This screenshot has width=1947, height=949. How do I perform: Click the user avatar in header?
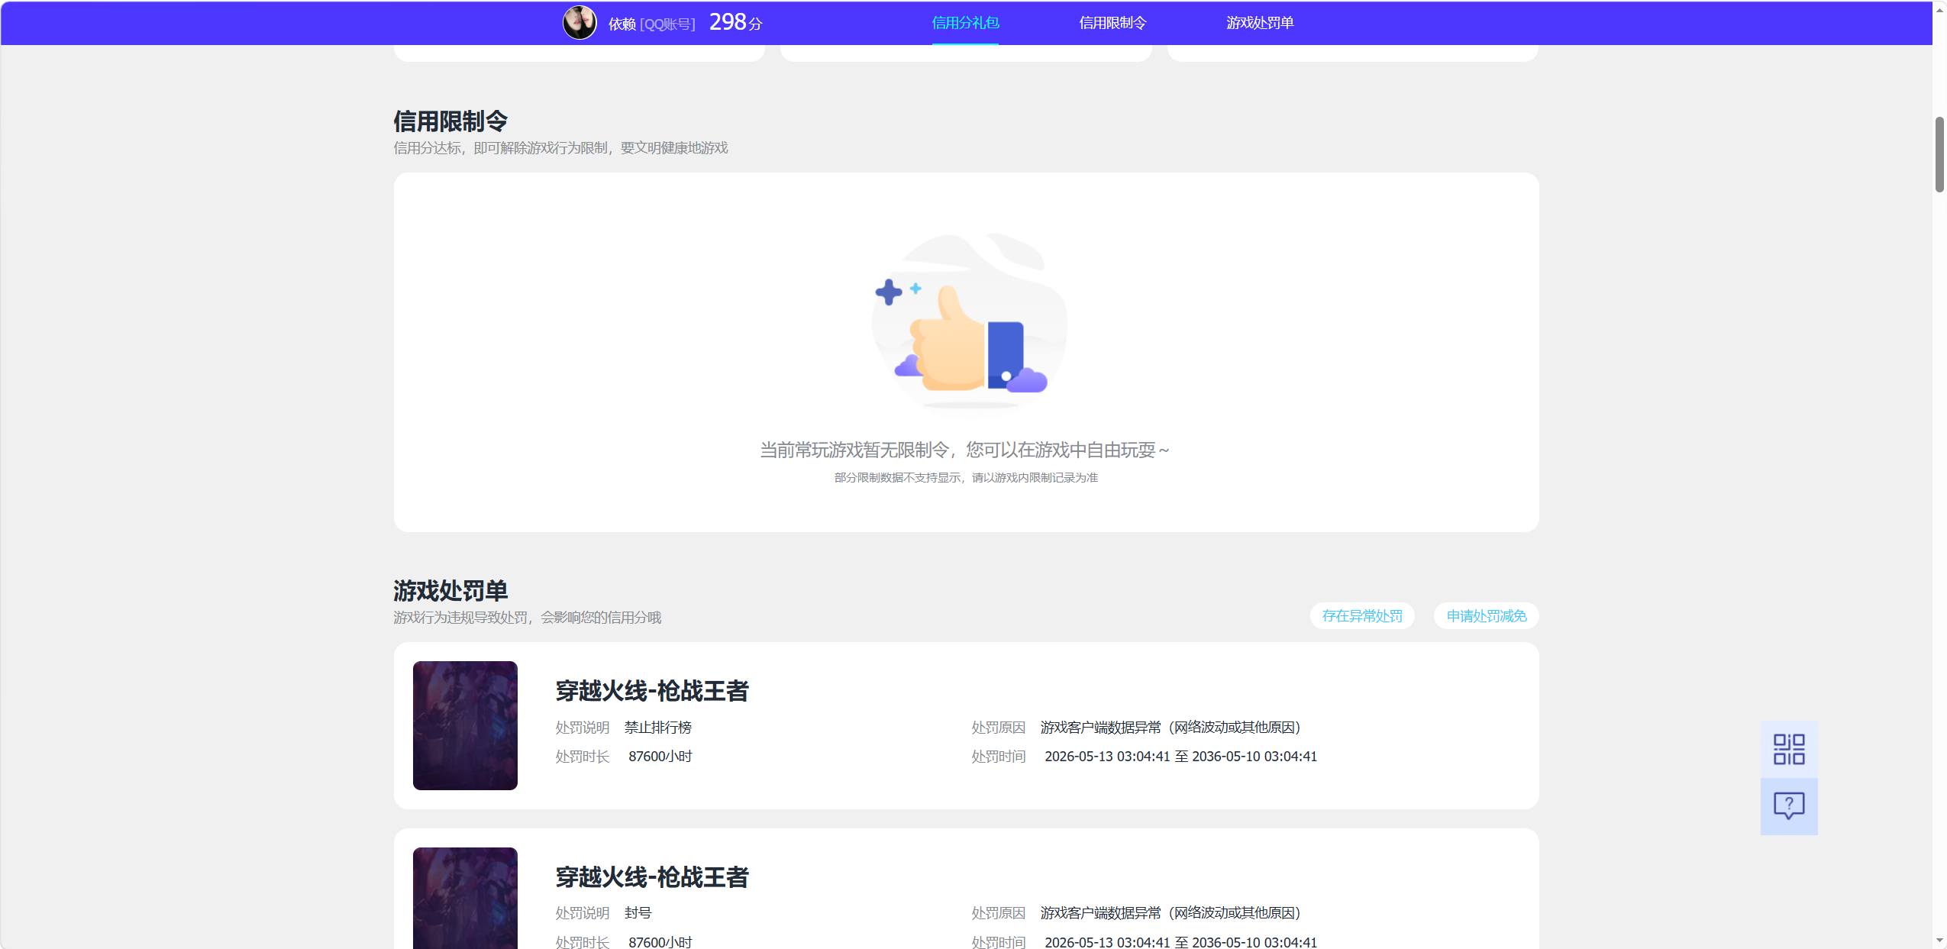tap(580, 23)
